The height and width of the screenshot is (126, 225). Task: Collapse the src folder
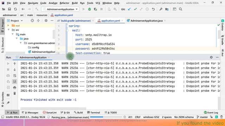(x=8, y=30)
